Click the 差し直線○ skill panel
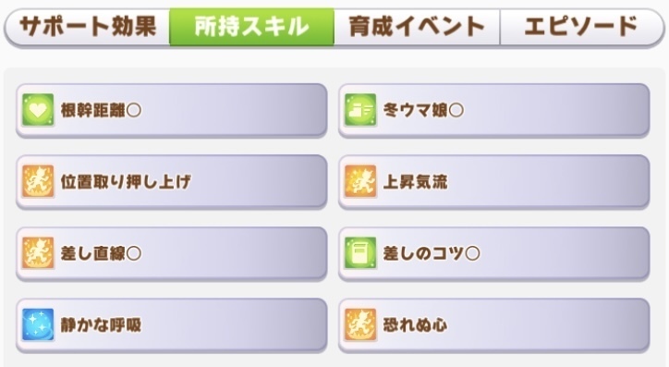The height and width of the screenshot is (367, 669). pyautogui.click(x=172, y=253)
